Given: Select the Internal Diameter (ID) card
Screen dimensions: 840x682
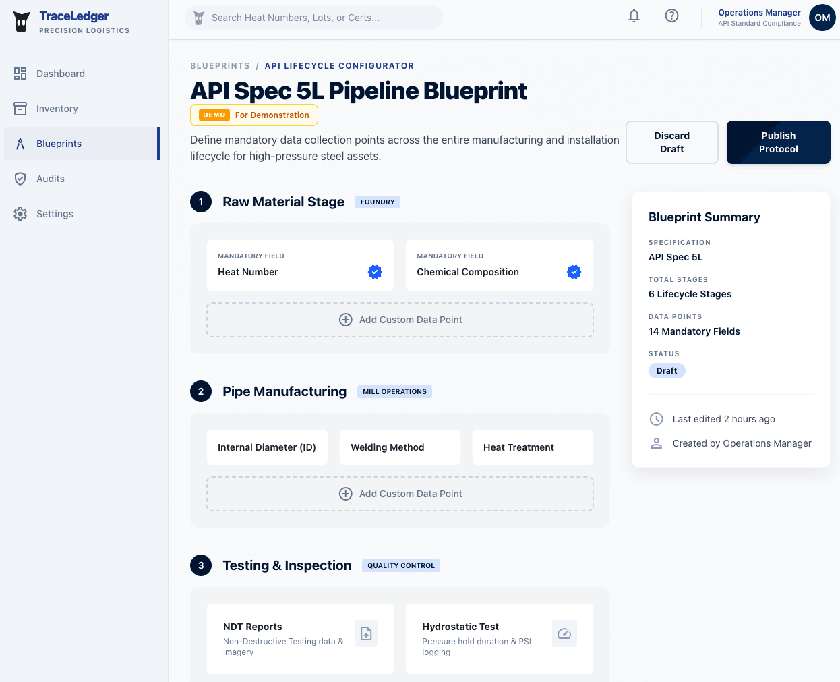Looking at the screenshot, I should (267, 447).
